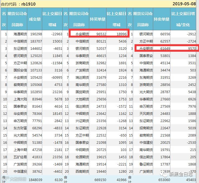Select 瑞达期货 long position 31679
This screenshot has width=199, height=183.
click(x=101, y=78)
